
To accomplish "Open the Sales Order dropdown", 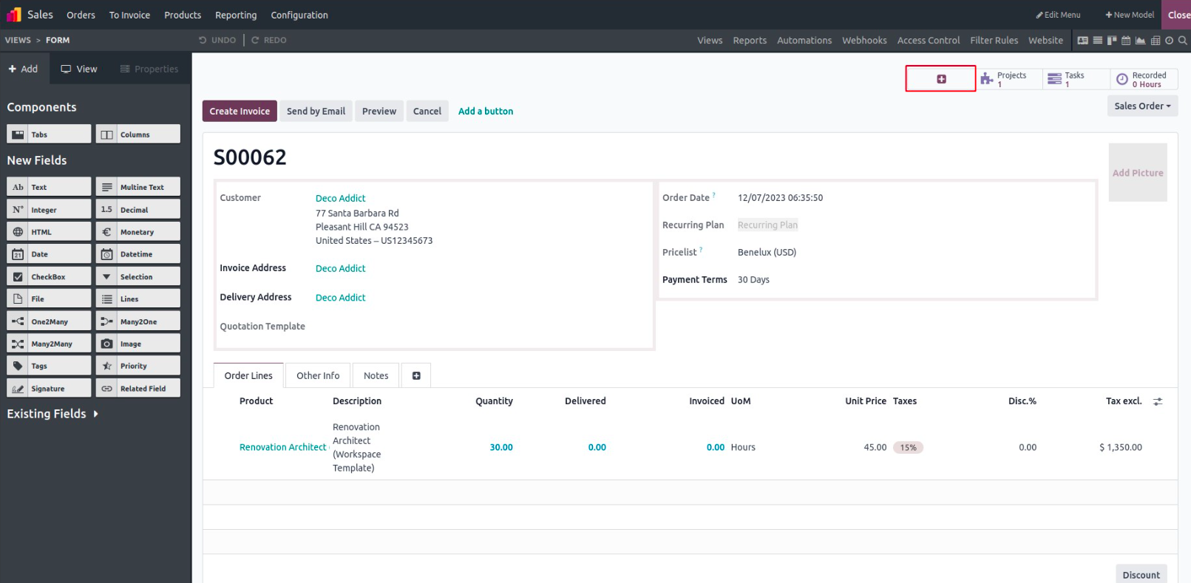I will pyautogui.click(x=1141, y=106).
